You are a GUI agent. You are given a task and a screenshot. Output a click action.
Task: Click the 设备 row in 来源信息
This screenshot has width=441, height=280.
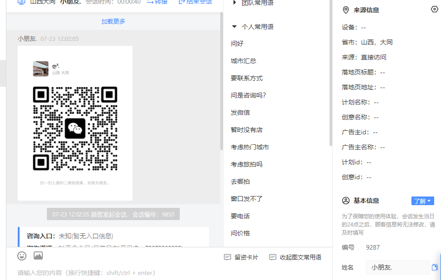354,28
